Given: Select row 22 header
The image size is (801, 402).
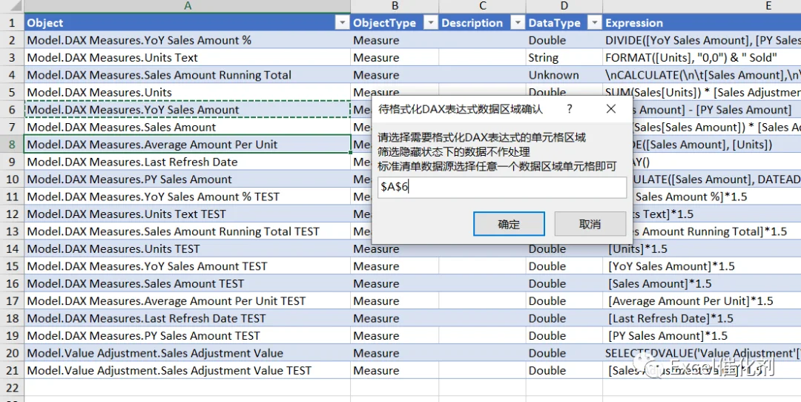Looking at the screenshot, I should 12,388.
